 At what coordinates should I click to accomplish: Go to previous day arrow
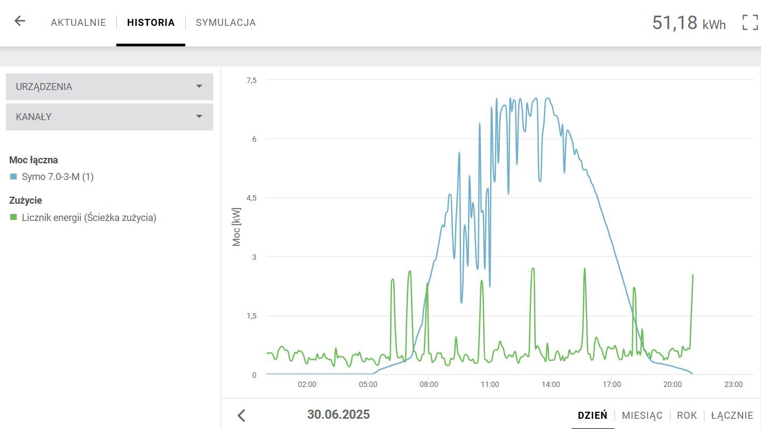[x=241, y=415]
